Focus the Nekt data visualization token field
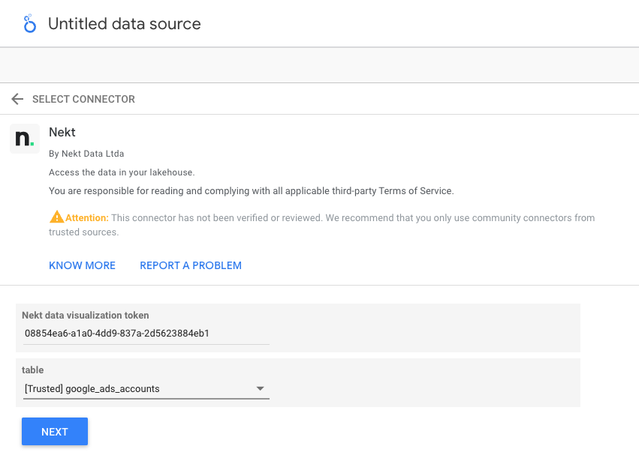 [x=146, y=333]
